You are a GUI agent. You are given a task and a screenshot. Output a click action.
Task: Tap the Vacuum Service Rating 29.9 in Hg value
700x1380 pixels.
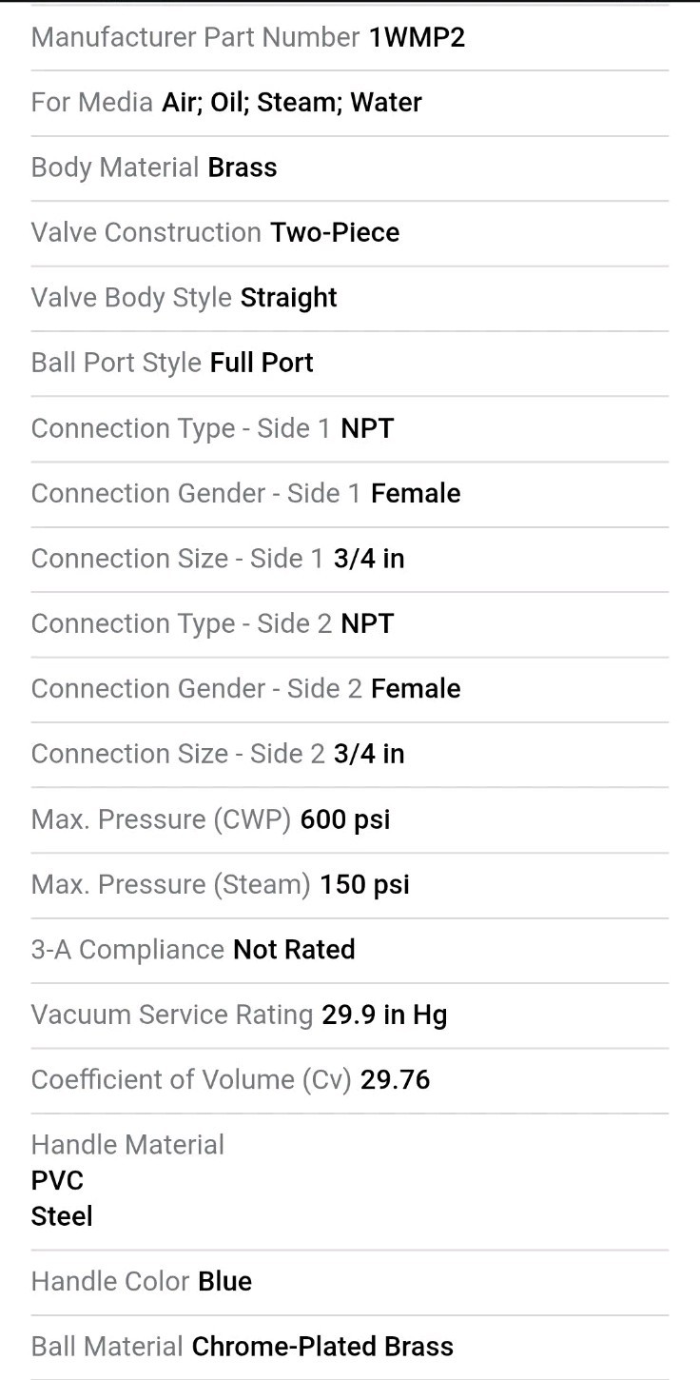[x=384, y=1015]
